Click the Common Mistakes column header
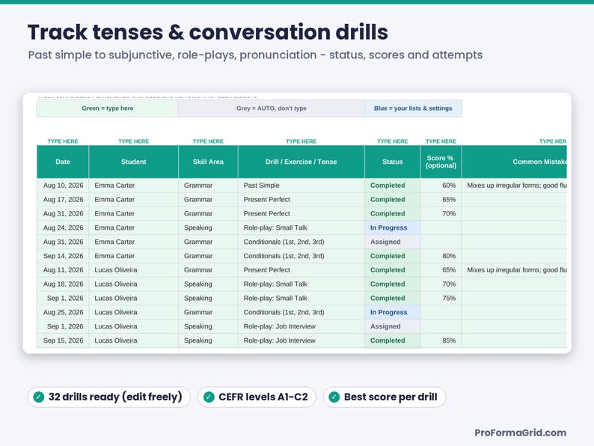Image resolution: width=594 pixels, height=446 pixels. [515, 162]
